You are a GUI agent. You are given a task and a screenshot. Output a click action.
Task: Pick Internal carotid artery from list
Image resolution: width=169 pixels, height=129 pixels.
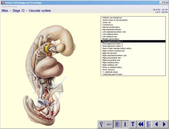click(x=111, y=27)
